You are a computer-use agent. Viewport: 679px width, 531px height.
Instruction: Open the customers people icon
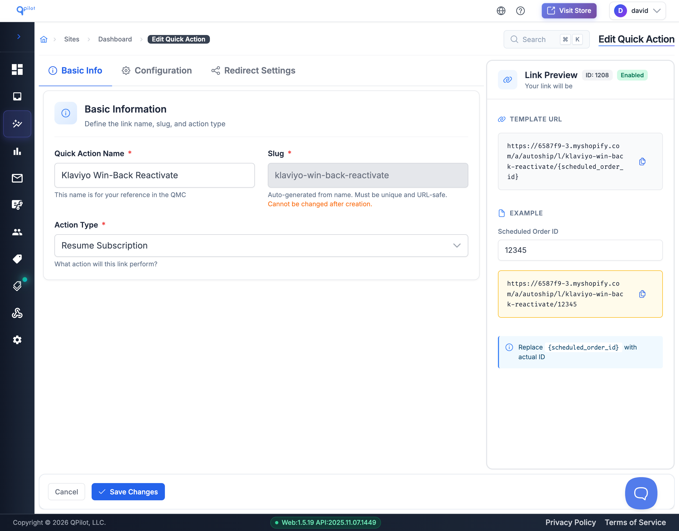click(17, 232)
